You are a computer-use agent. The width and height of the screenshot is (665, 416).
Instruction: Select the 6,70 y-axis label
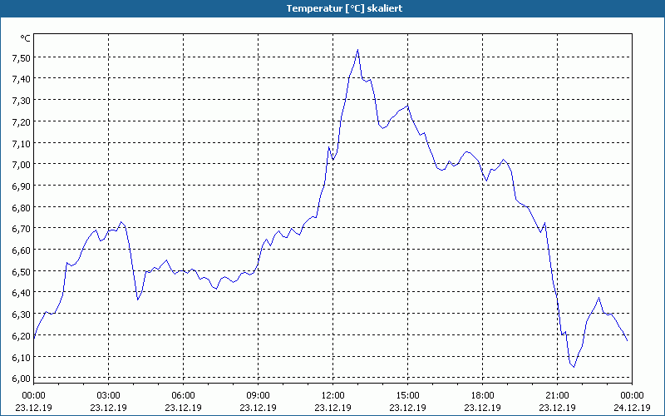22,229
